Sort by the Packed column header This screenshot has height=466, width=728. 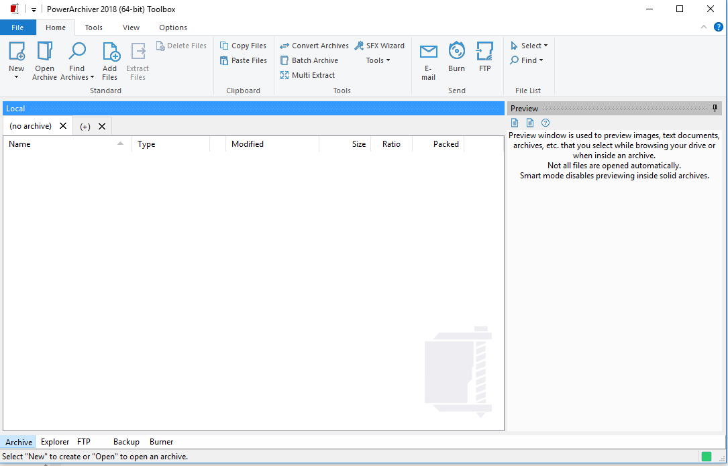point(438,144)
